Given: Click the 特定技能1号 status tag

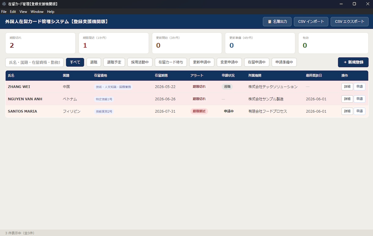Looking at the screenshot, I should pos(104,99).
